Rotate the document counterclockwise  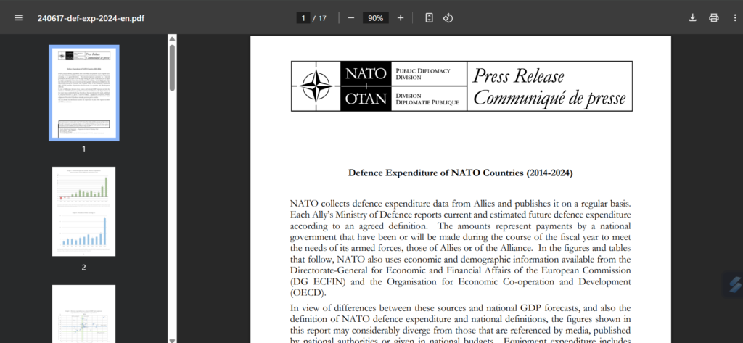pos(448,18)
